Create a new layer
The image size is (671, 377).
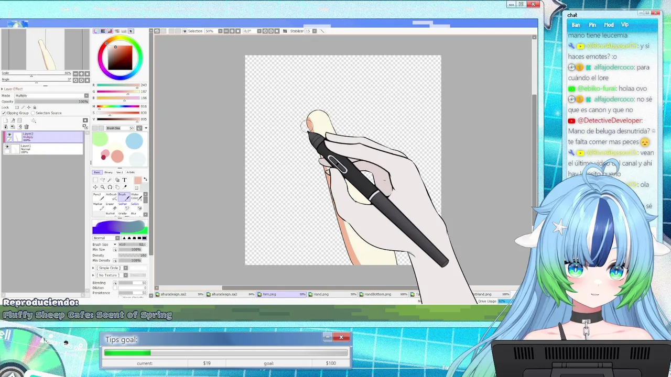6,120
